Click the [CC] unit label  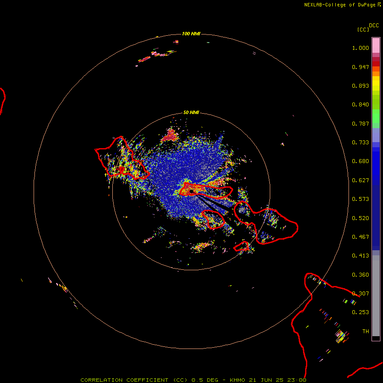coord(363,29)
